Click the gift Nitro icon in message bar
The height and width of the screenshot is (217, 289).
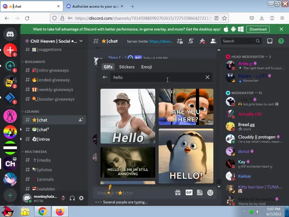coord(178,193)
